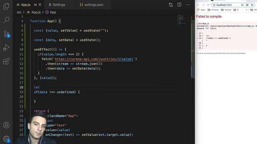Reload the localhost page in browser
Image resolution: width=257 pixels, height=144 pixels.
[208, 5]
